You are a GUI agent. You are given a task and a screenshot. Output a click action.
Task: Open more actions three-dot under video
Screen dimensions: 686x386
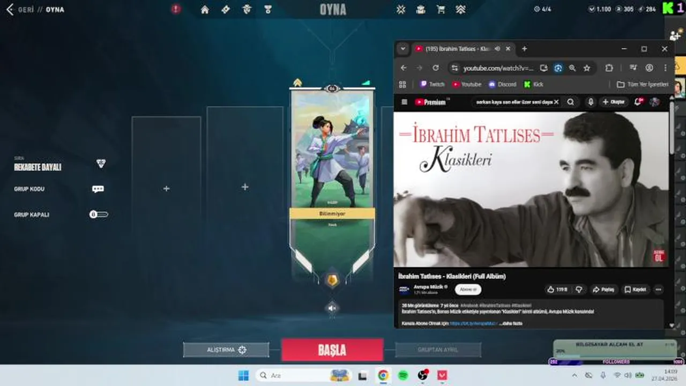pos(659,289)
